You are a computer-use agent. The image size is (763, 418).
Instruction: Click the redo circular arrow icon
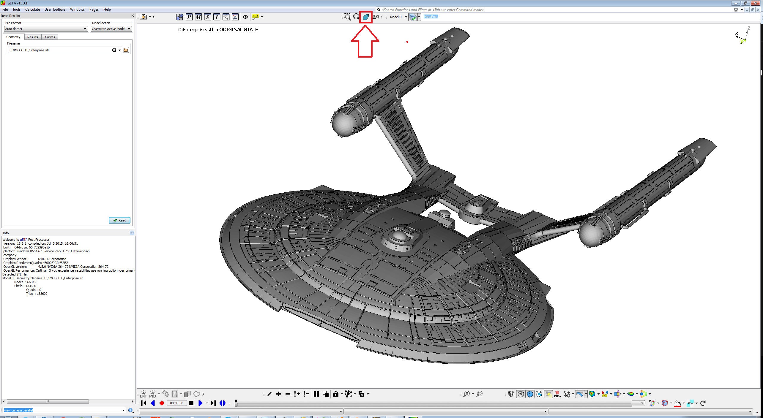[703, 403]
